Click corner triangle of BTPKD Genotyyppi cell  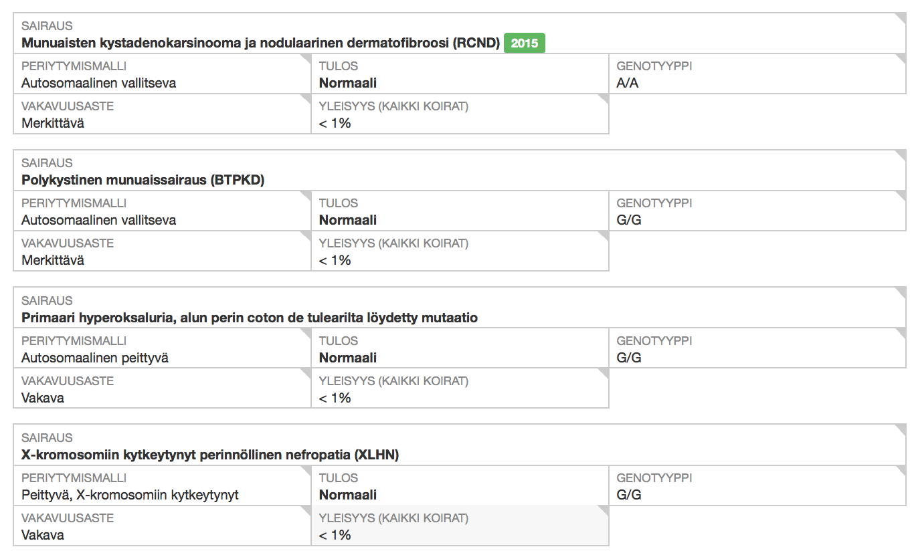tap(901, 195)
